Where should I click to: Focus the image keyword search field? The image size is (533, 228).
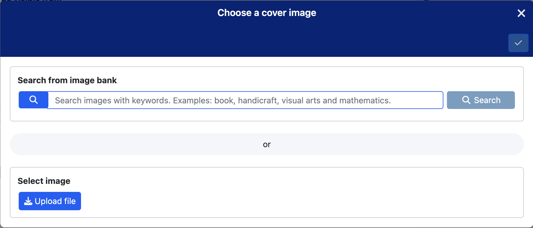click(x=245, y=100)
